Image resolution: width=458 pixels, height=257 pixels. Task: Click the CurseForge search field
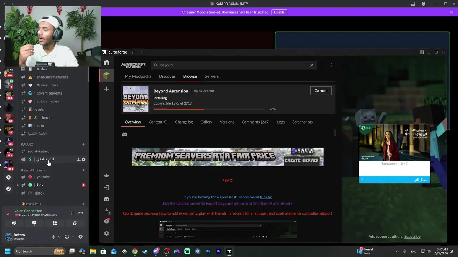(x=234, y=65)
